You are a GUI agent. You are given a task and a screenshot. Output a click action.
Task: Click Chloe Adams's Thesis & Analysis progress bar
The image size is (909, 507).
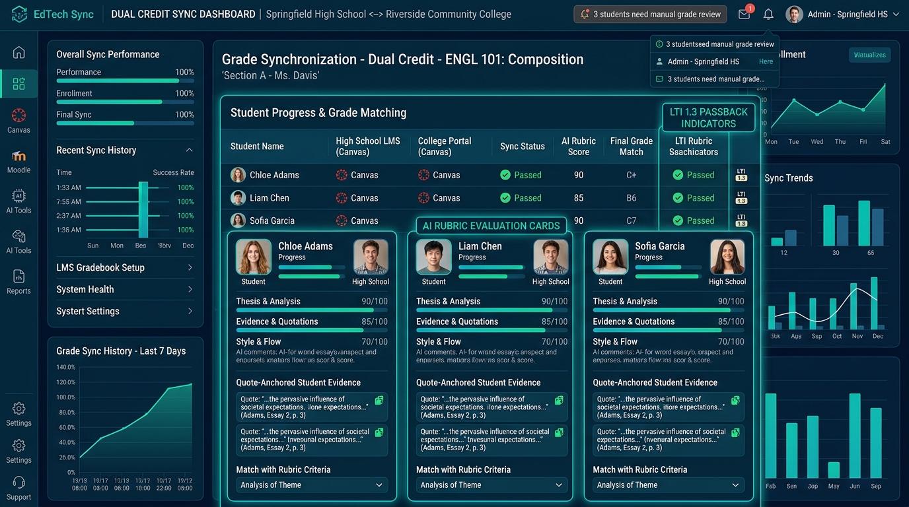[312, 310]
